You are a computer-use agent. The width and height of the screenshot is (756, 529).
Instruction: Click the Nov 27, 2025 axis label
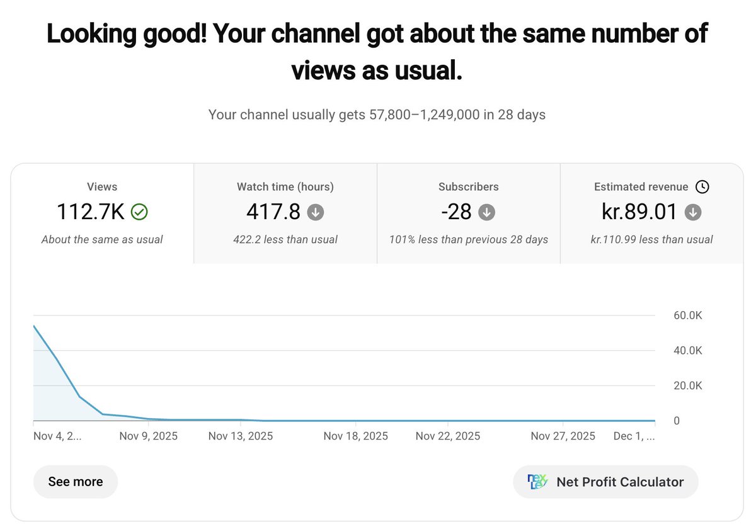(x=563, y=436)
